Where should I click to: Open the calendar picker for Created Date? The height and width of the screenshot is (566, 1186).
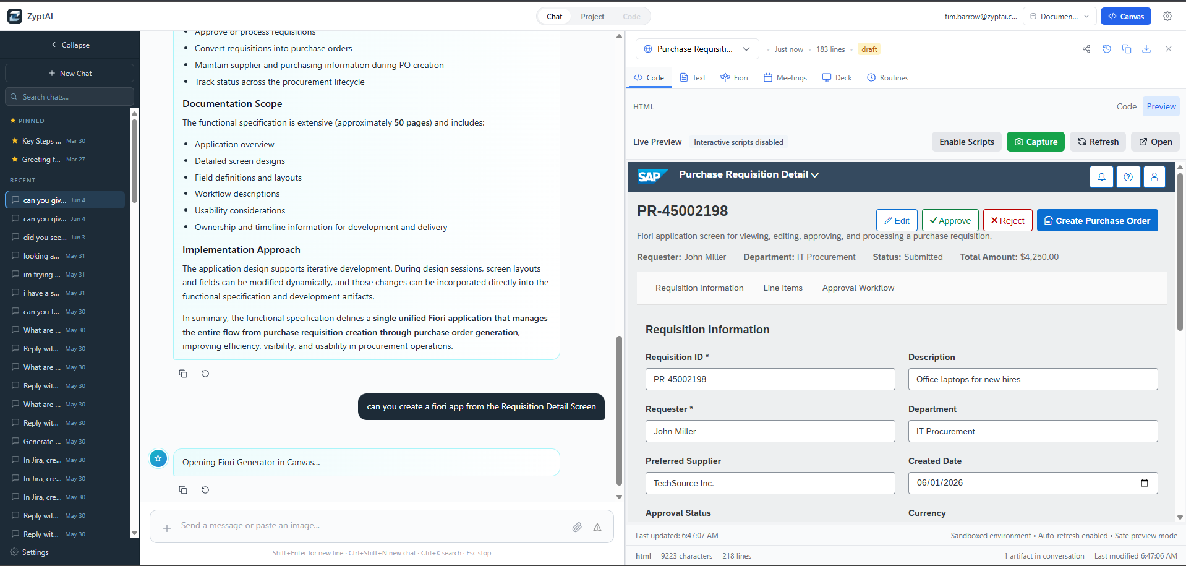coord(1145,483)
